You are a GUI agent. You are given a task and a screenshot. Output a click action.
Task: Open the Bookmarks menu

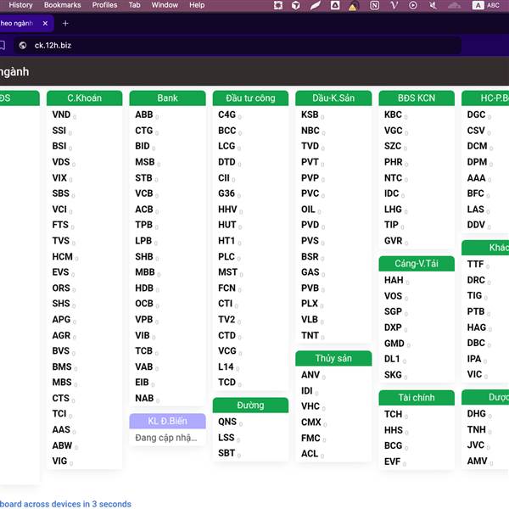62,5
